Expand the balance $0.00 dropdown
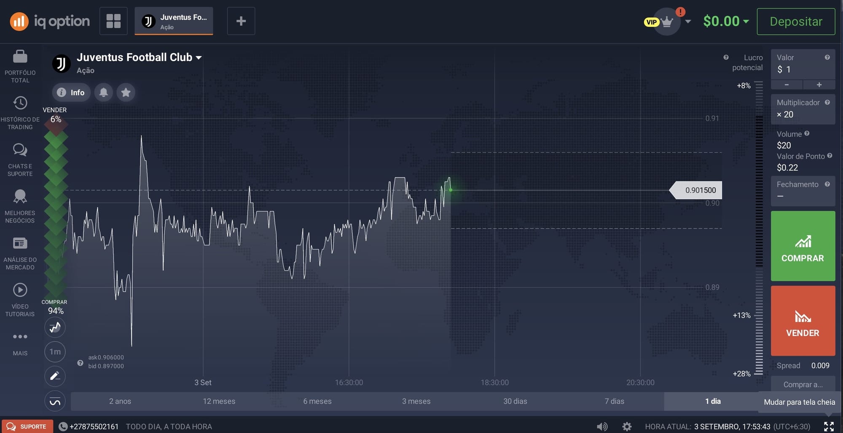The width and height of the screenshot is (843, 433). tap(746, 21)
